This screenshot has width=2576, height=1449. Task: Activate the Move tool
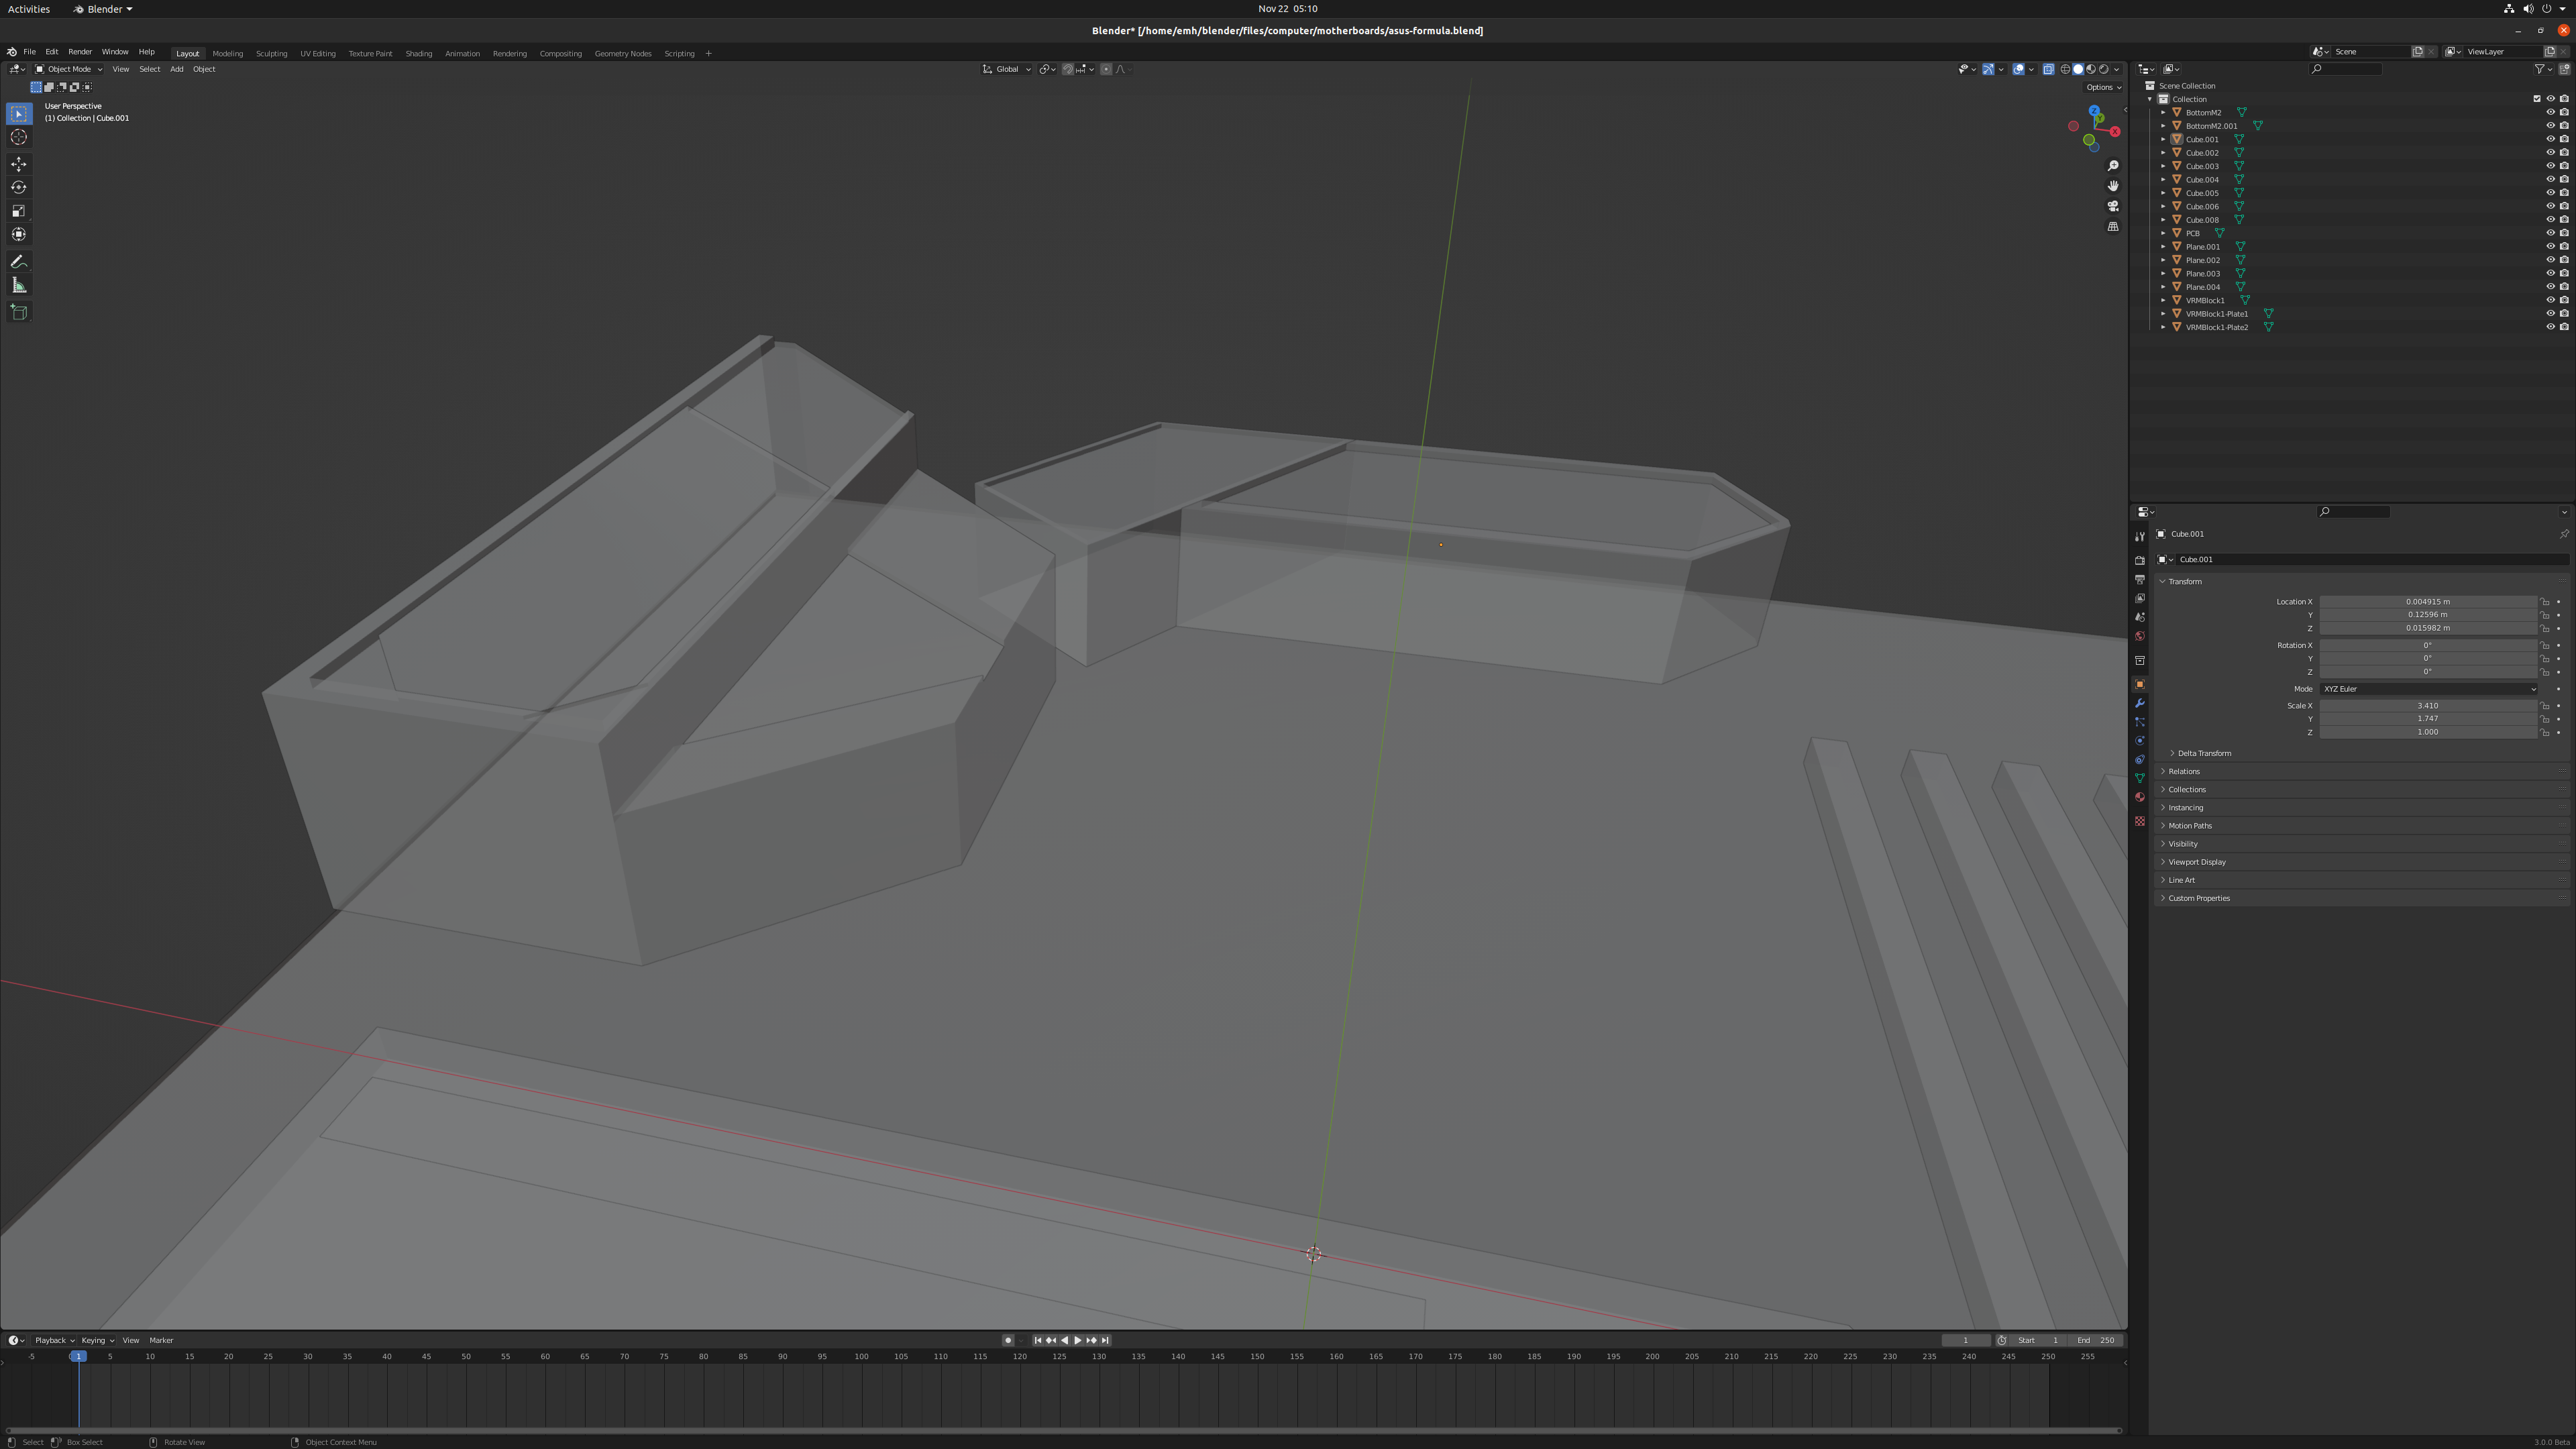click(19, 164)
